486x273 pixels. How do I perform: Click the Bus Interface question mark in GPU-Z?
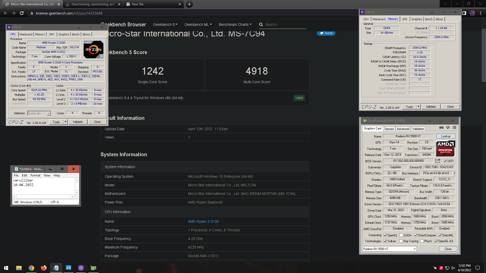[454, 173]
